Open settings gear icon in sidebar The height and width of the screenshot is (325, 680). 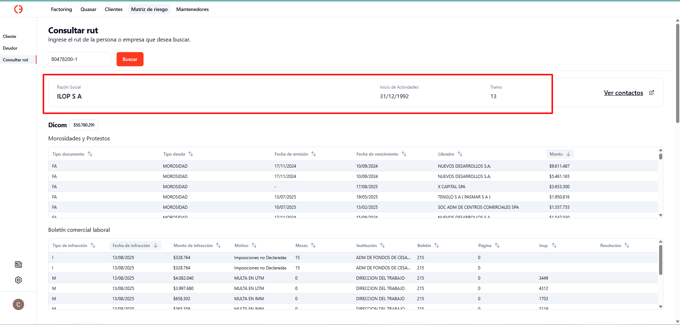18,280
